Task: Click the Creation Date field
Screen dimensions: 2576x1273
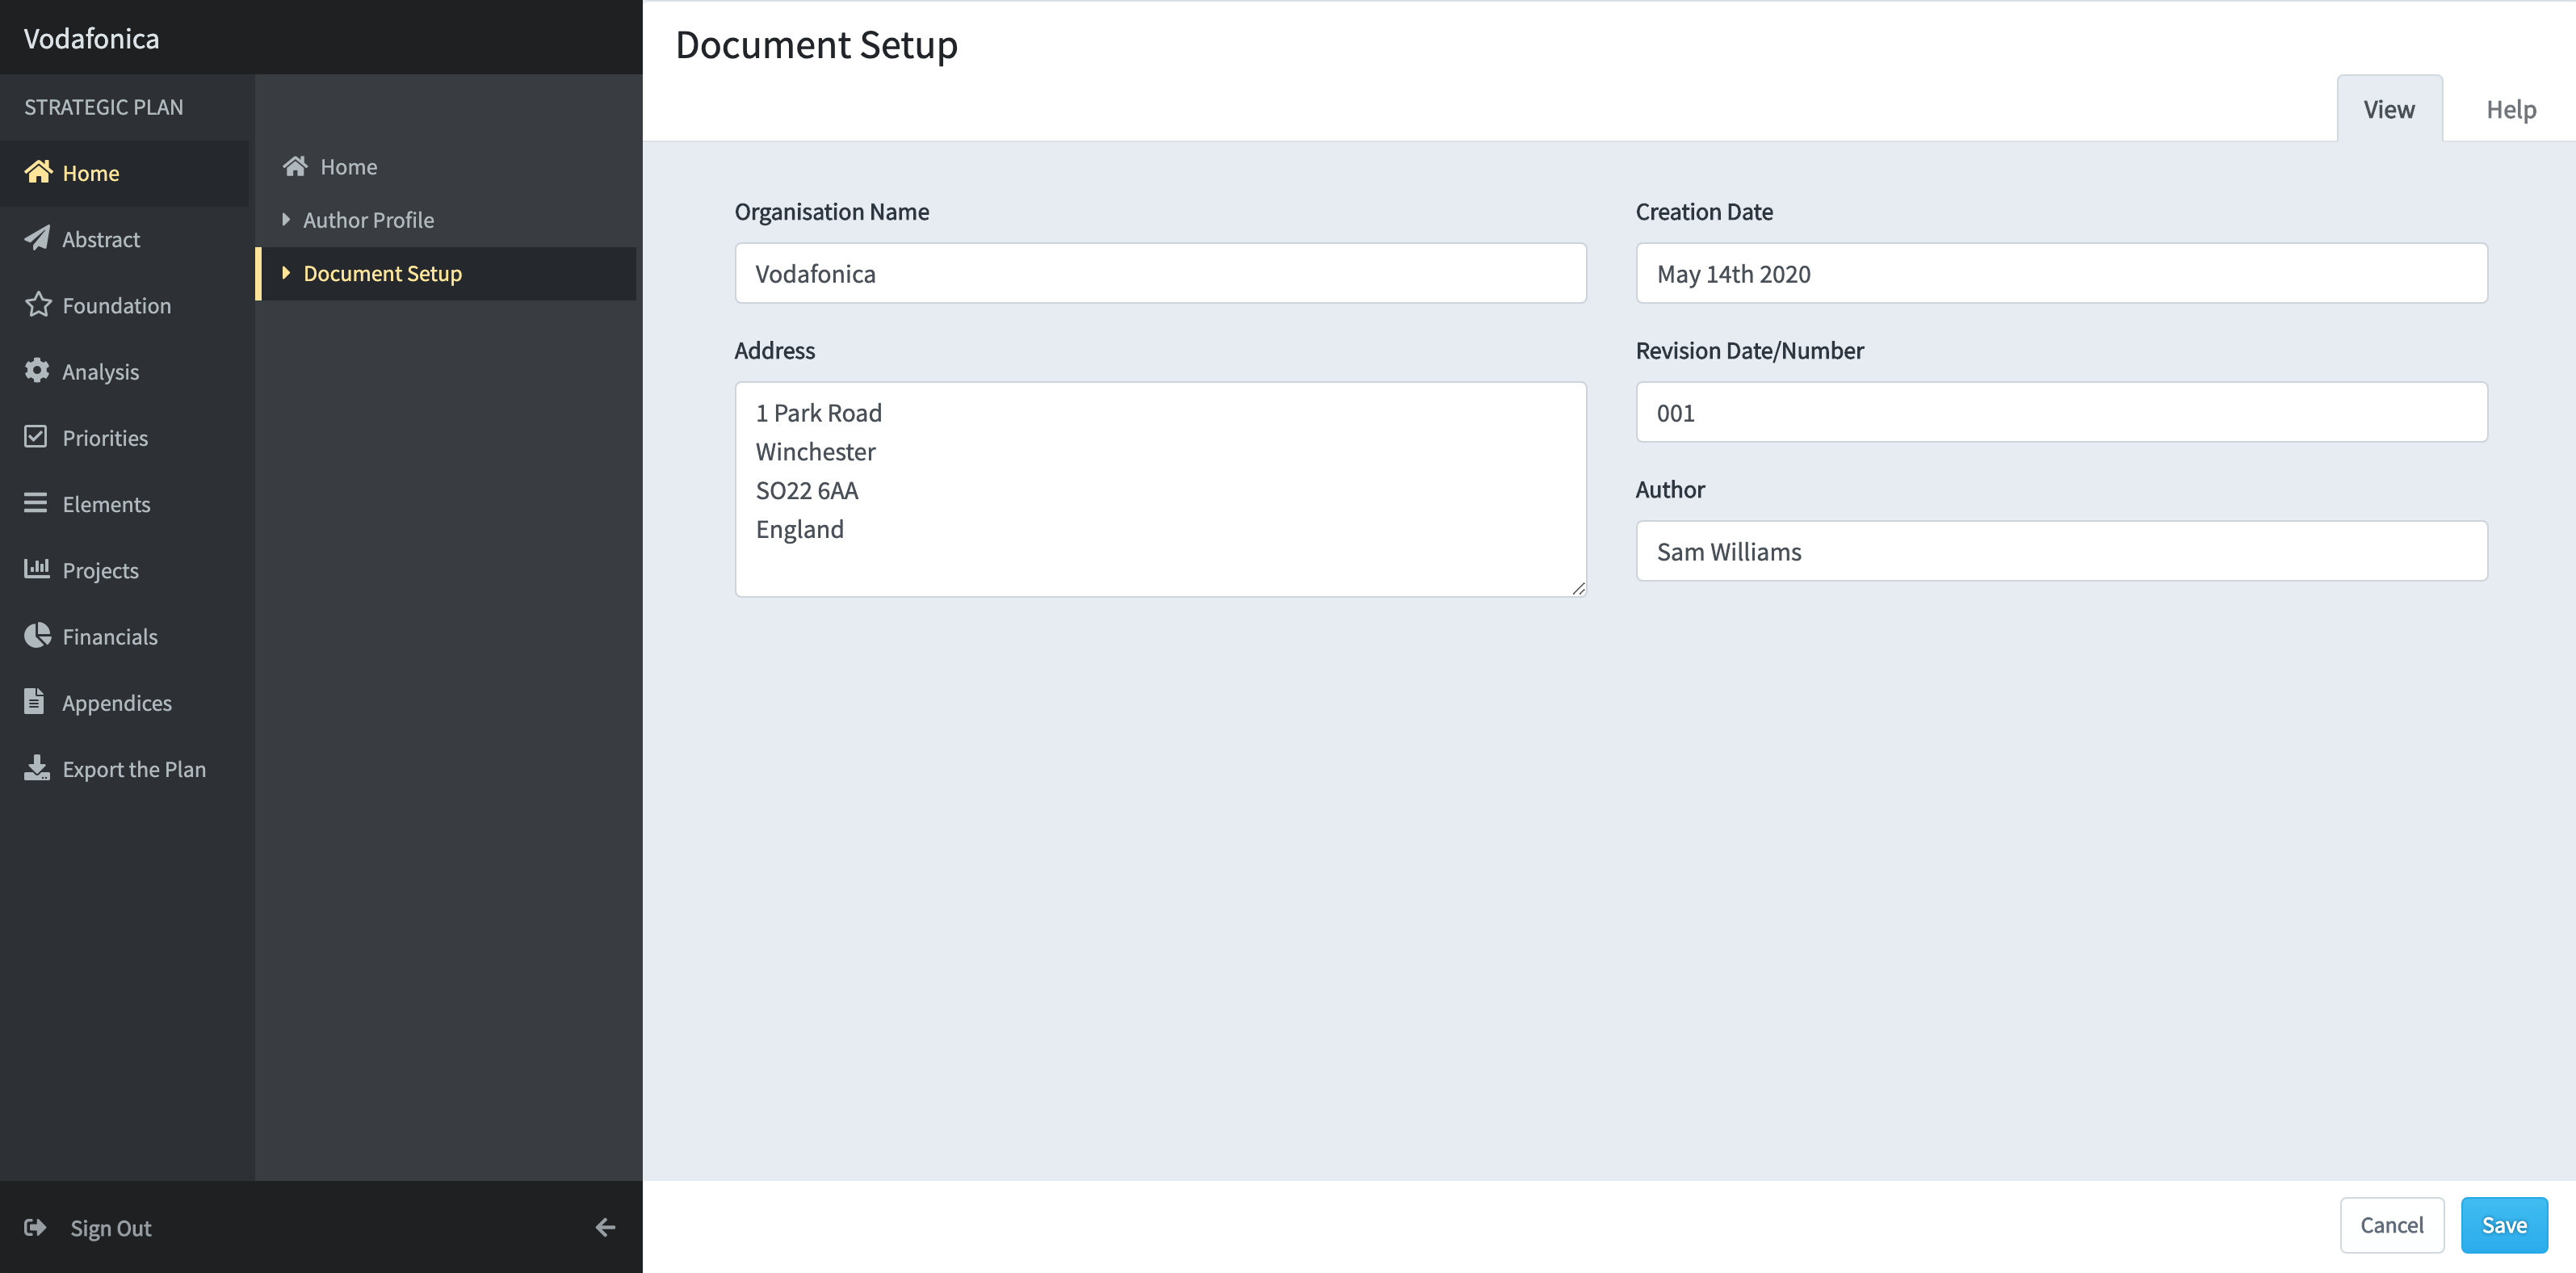Action: click(2061, 273)
